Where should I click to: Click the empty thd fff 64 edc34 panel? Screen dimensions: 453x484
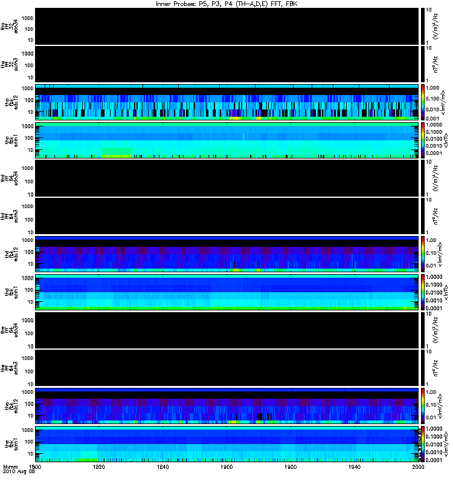(226, 178)
